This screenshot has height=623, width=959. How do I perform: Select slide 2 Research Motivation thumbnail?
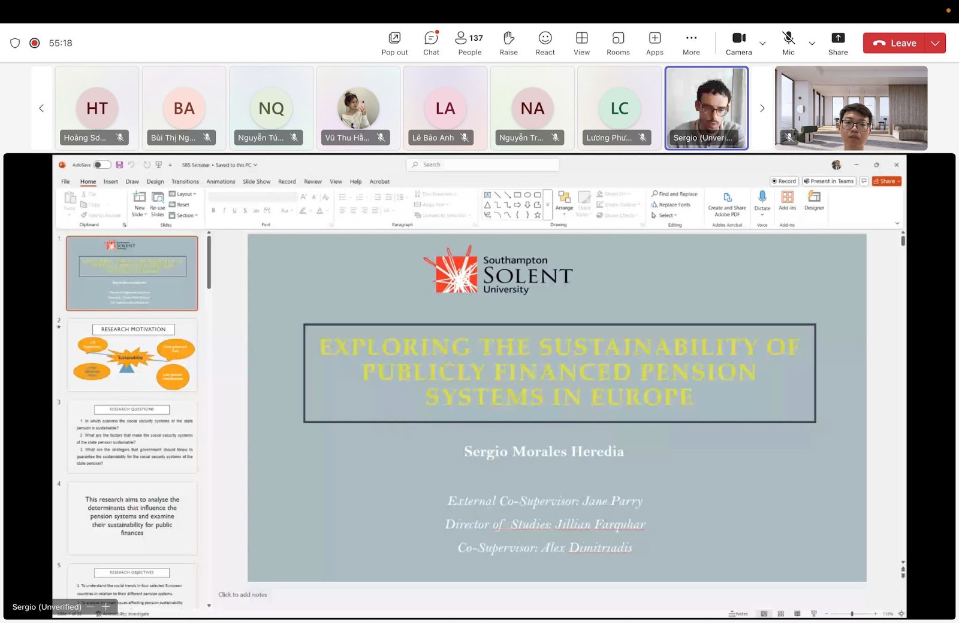point(132,355)
